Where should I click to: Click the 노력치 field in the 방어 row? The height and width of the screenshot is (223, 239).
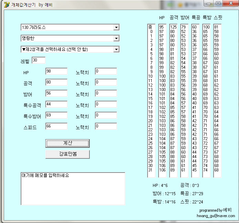click(106, 93)
